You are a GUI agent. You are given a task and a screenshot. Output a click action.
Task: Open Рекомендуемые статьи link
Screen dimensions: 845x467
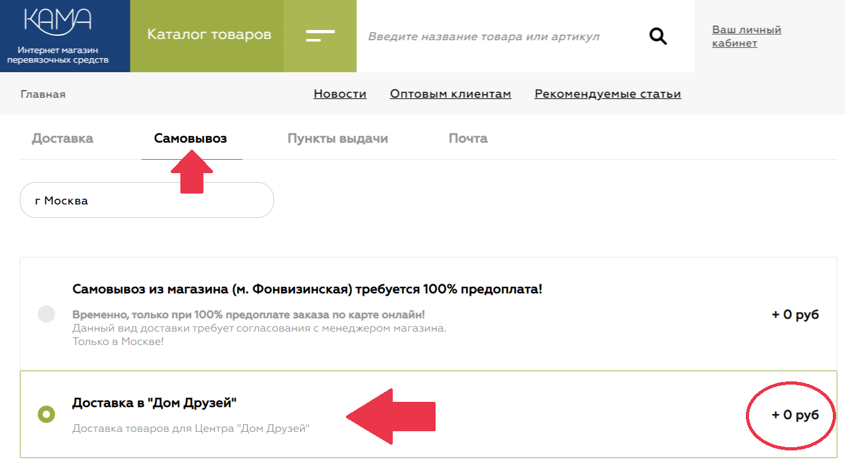point(608,94)
